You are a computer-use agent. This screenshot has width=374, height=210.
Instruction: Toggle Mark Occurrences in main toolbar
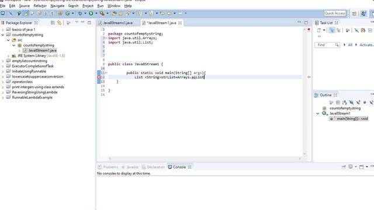26,13
